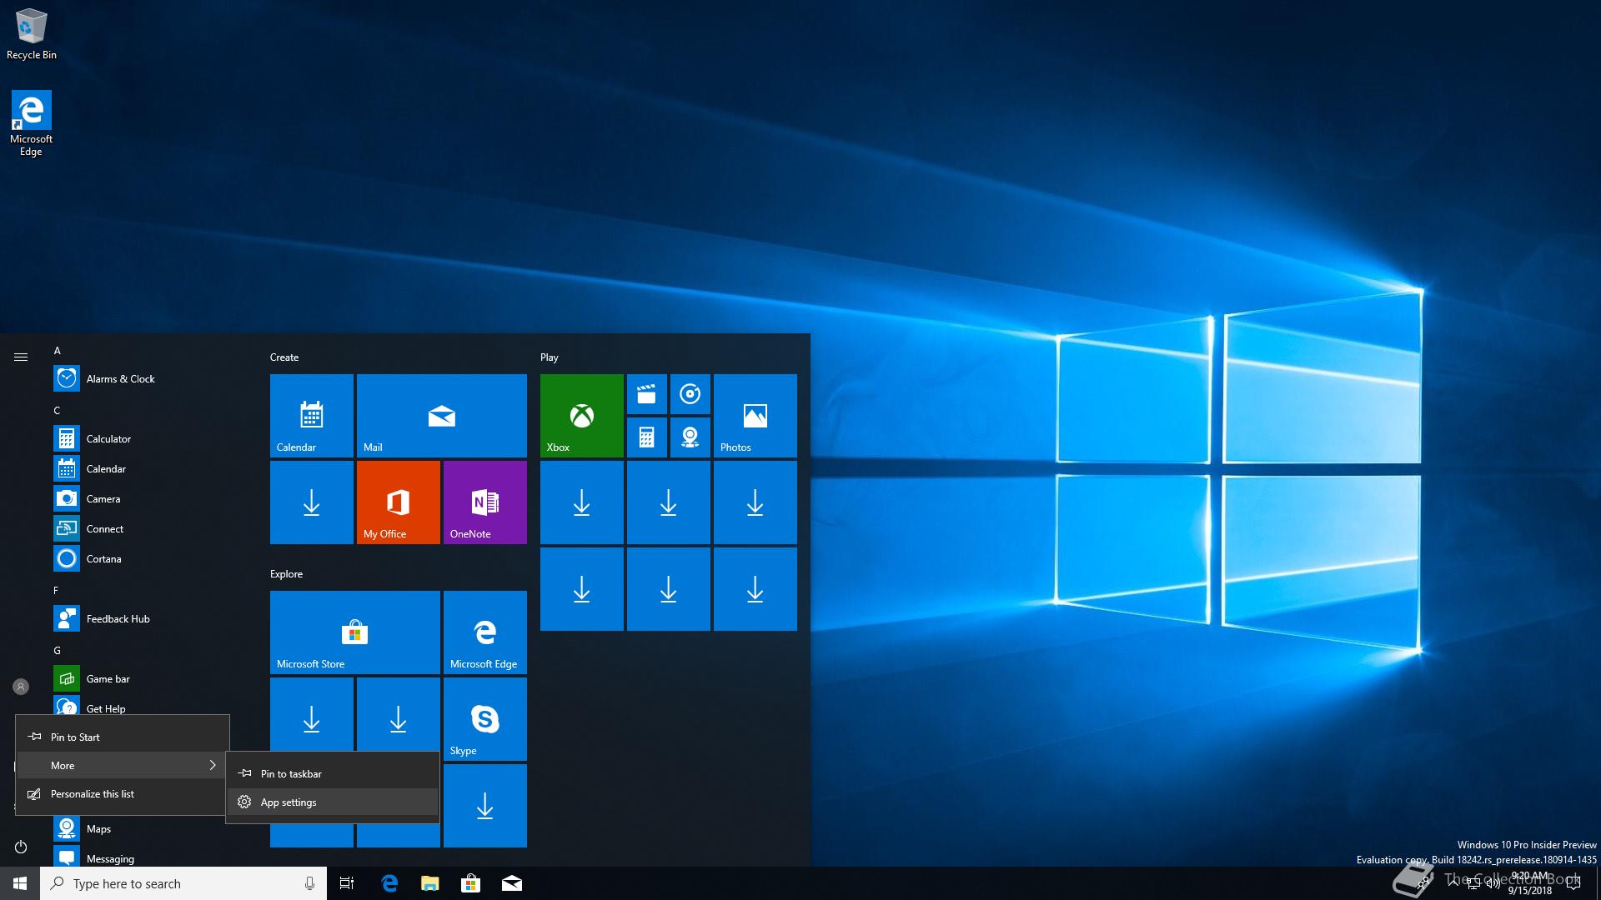Launch the My Office tile
Viewport: 1601px width, 900px height.
398,502
